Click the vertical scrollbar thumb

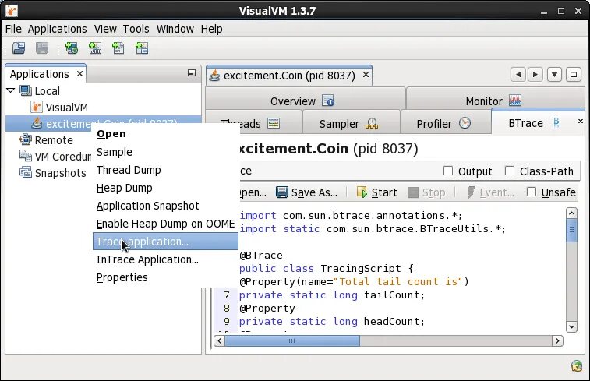point(571,231)
